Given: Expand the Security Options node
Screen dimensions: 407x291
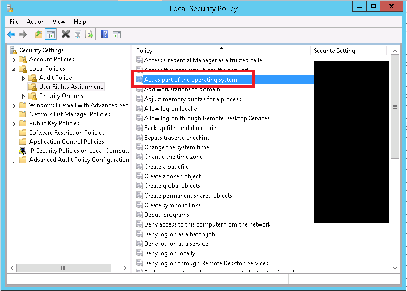Looking at the screenshot, I should point(24,96).
